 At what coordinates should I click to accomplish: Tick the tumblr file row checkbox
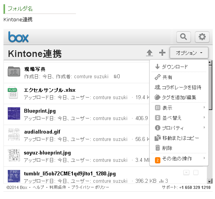(x=196, y=172)
